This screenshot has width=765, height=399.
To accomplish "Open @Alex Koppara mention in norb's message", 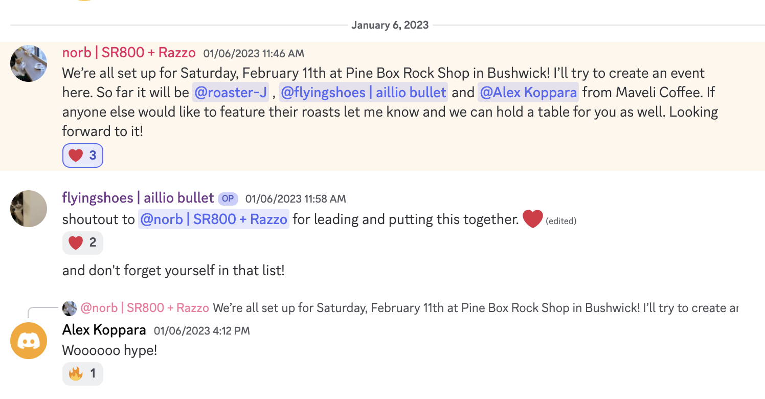I will 528,93.
